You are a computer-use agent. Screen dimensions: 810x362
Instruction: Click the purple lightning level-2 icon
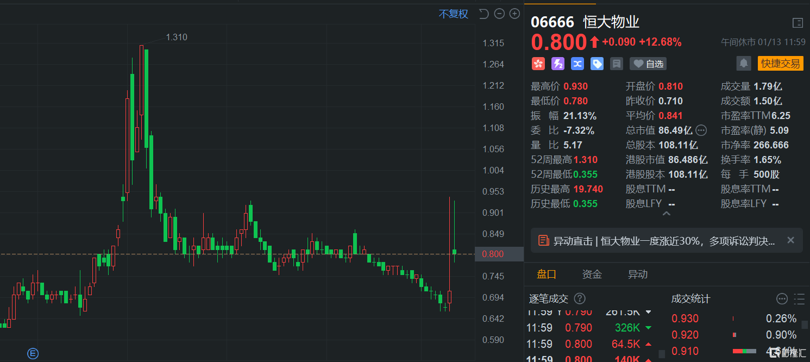pyautogui.click(x=557, y=64)
